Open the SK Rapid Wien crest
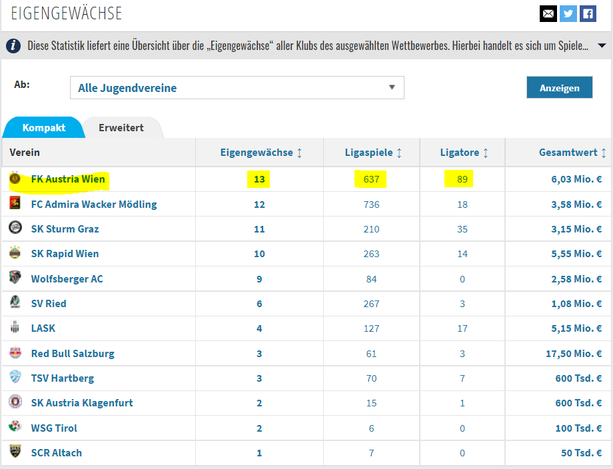This screenshot has width=613, height=469. (15, 252)
